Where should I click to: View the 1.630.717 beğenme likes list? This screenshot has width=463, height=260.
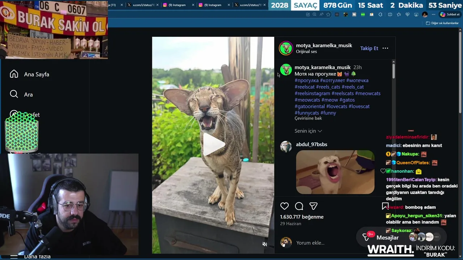(x=302, y=217)
